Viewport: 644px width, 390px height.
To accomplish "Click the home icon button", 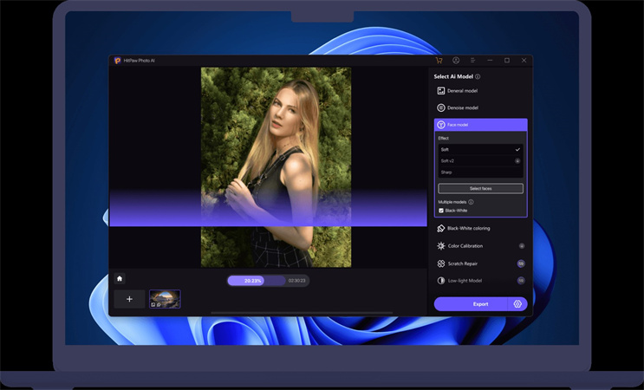I will 120,278.
